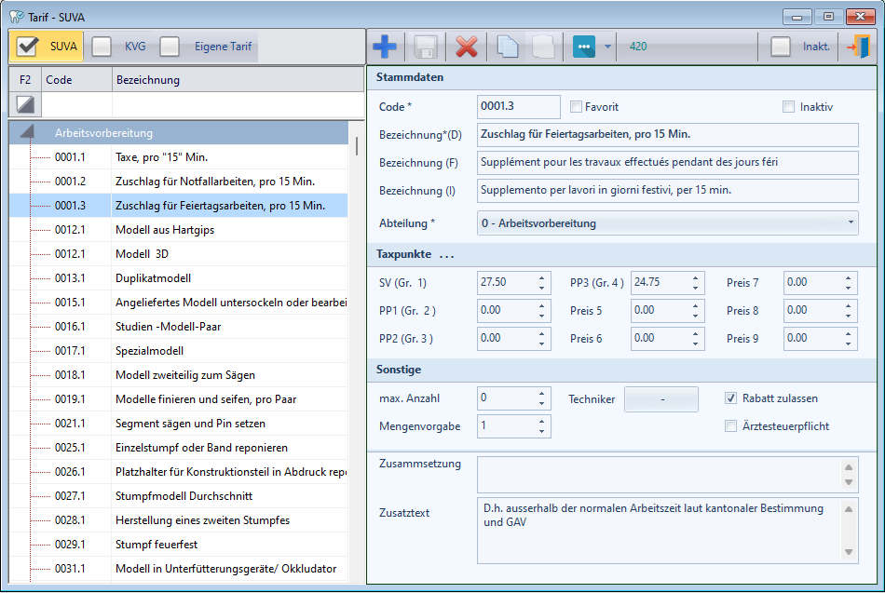Click the blue plus add-new icon
This screenshot has width=885, height=593.
(385, 47)
